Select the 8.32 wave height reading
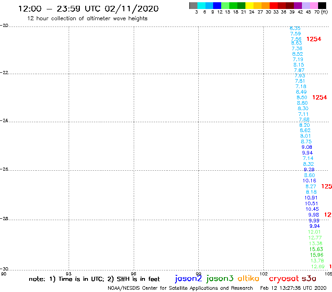The height and width of the screenshot is (292, 332). pos(308,164)
